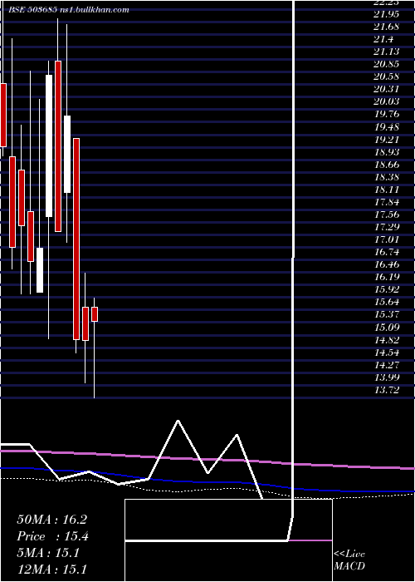Click the 21.68 price axis label
Screen dimensions: 415x582
pyautogui.click(x=386, y=27)
